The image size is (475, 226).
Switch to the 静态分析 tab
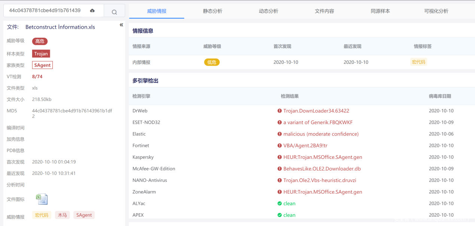click(213, 11)
